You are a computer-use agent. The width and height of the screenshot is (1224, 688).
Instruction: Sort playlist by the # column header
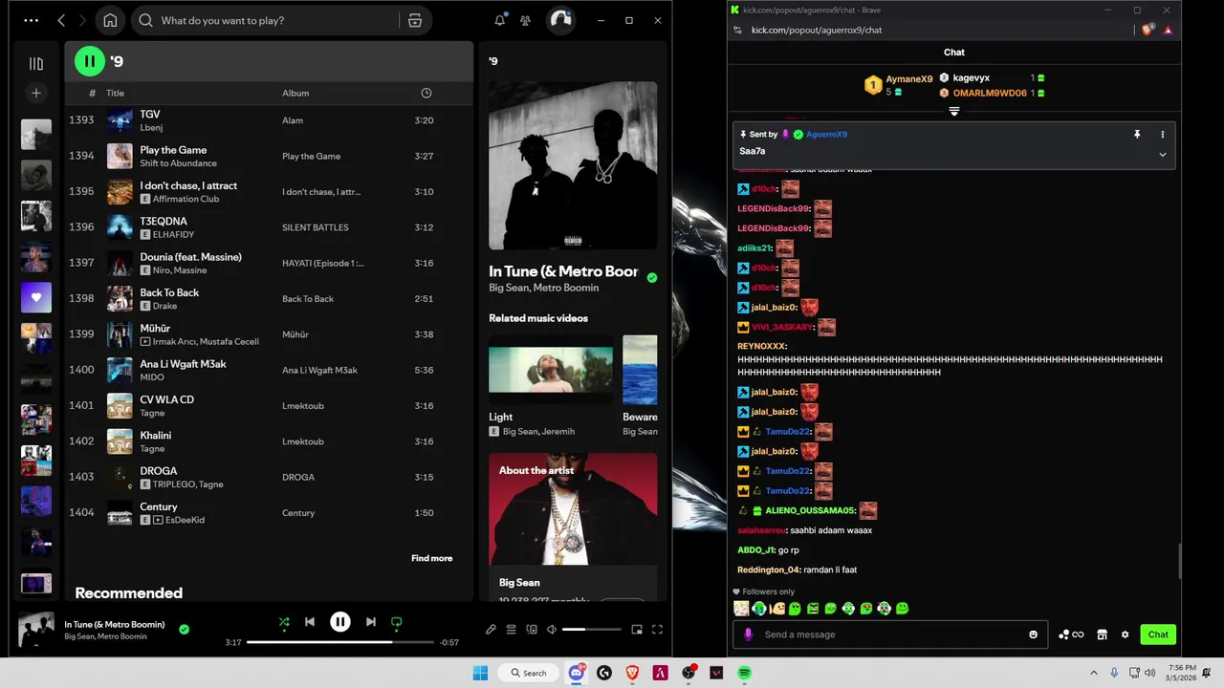pyautogui.click(x=92, y=93)
